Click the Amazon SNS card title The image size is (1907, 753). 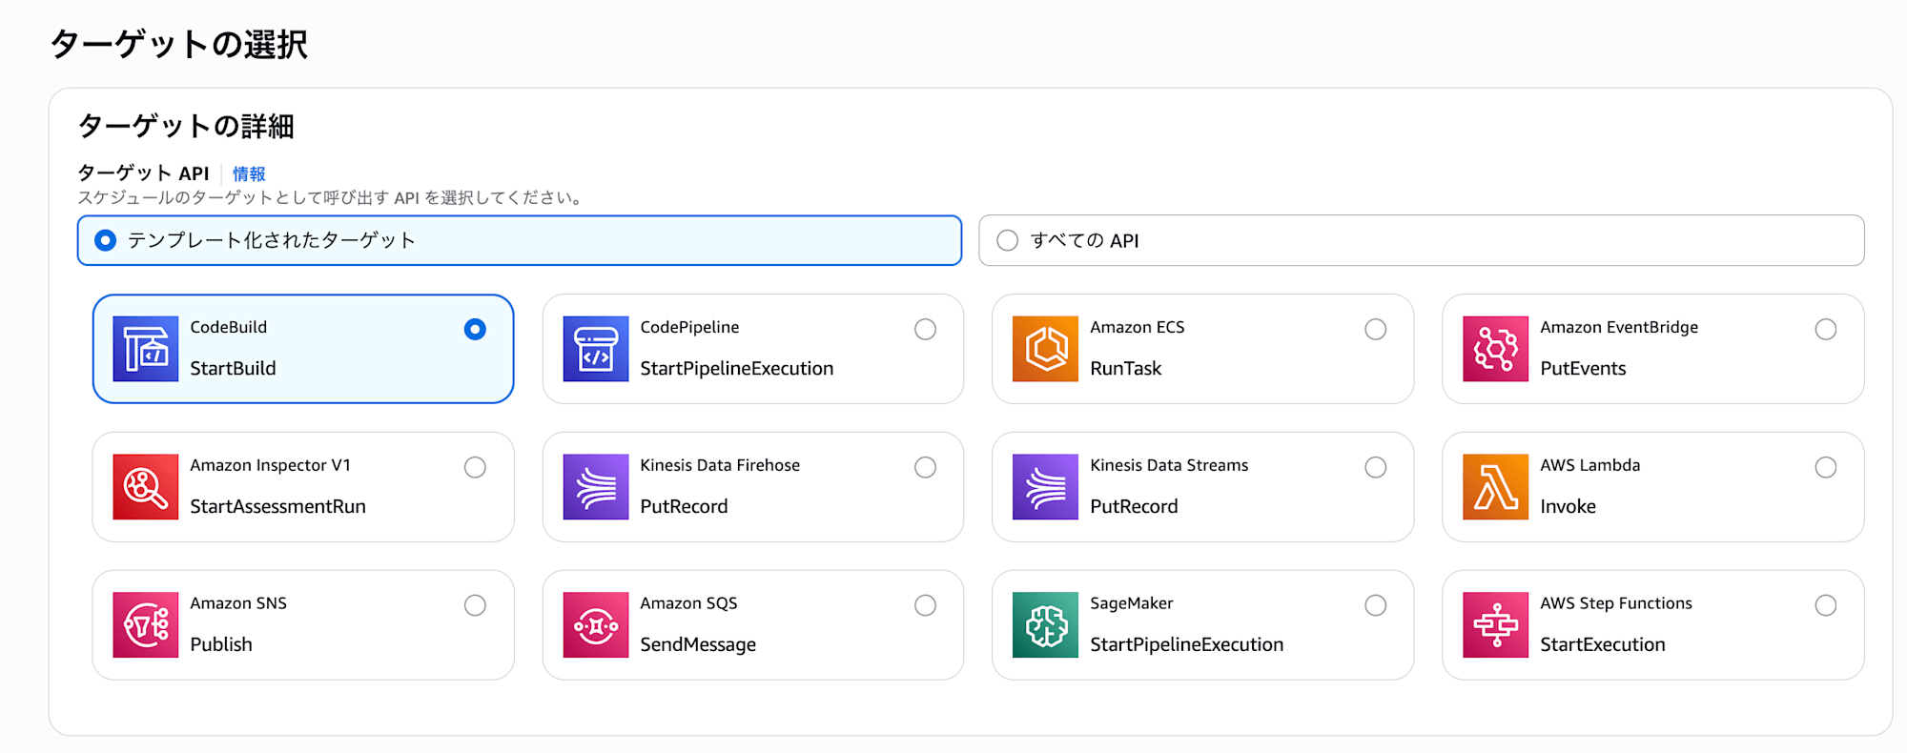click(x=238, y=603)
